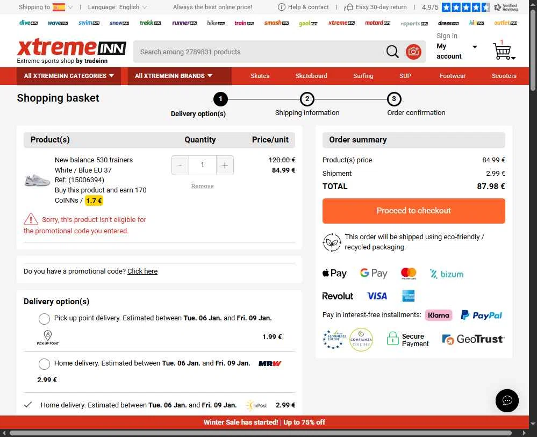The height and width of the screenshot is (437, 537).
Task: Open the Skates category
Action: (260, 76)
